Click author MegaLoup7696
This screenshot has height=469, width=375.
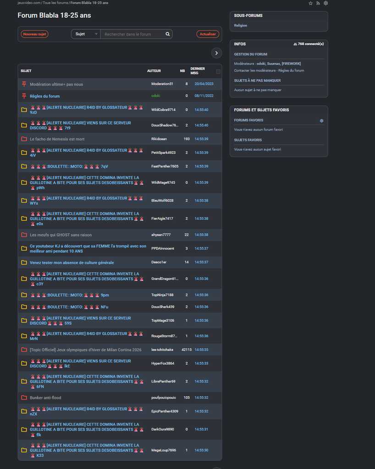point(163,450)
